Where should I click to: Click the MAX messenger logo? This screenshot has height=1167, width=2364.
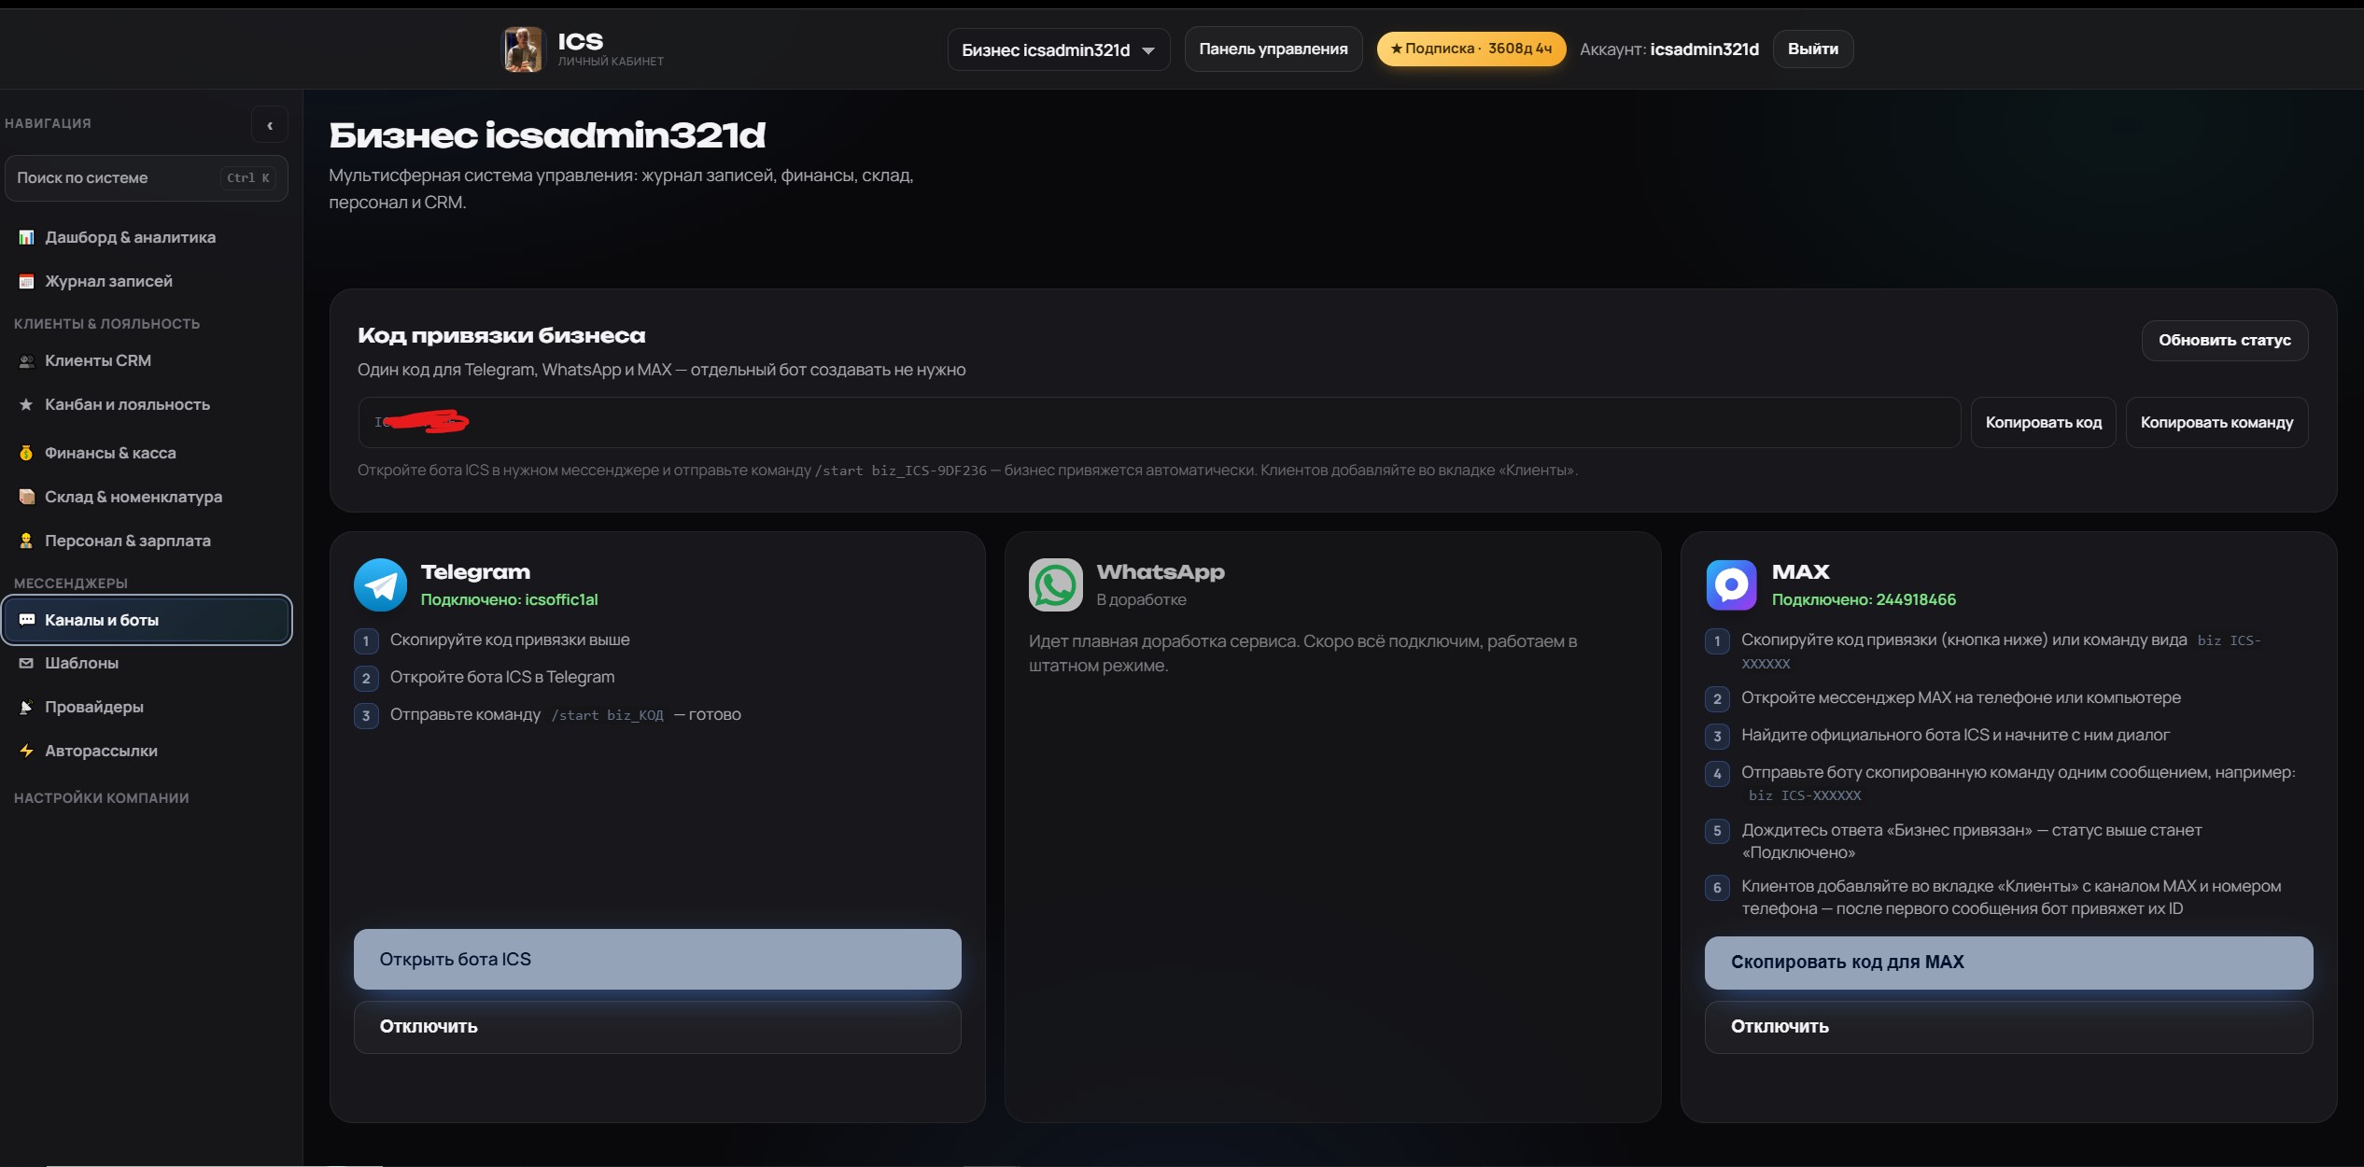[1731, 584]
